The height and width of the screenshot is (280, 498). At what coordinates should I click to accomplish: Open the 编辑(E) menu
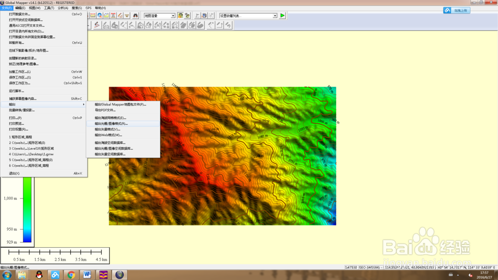20,8
